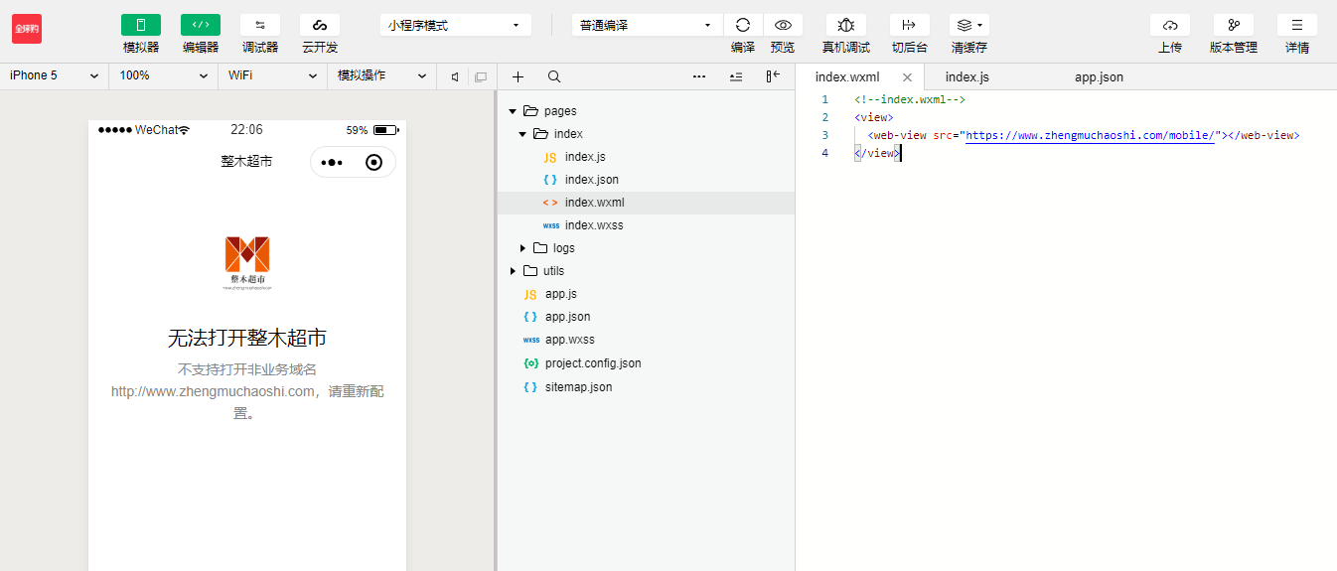The height and width of the screenshot is (571, 1337).
Task: Expand the utils folder arrow
Action: pos(513,271)
